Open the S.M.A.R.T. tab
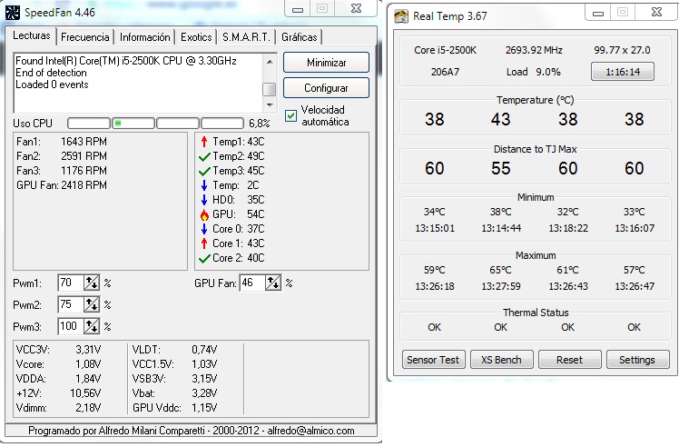Viewport: 679px width, 447px height. 246,37
